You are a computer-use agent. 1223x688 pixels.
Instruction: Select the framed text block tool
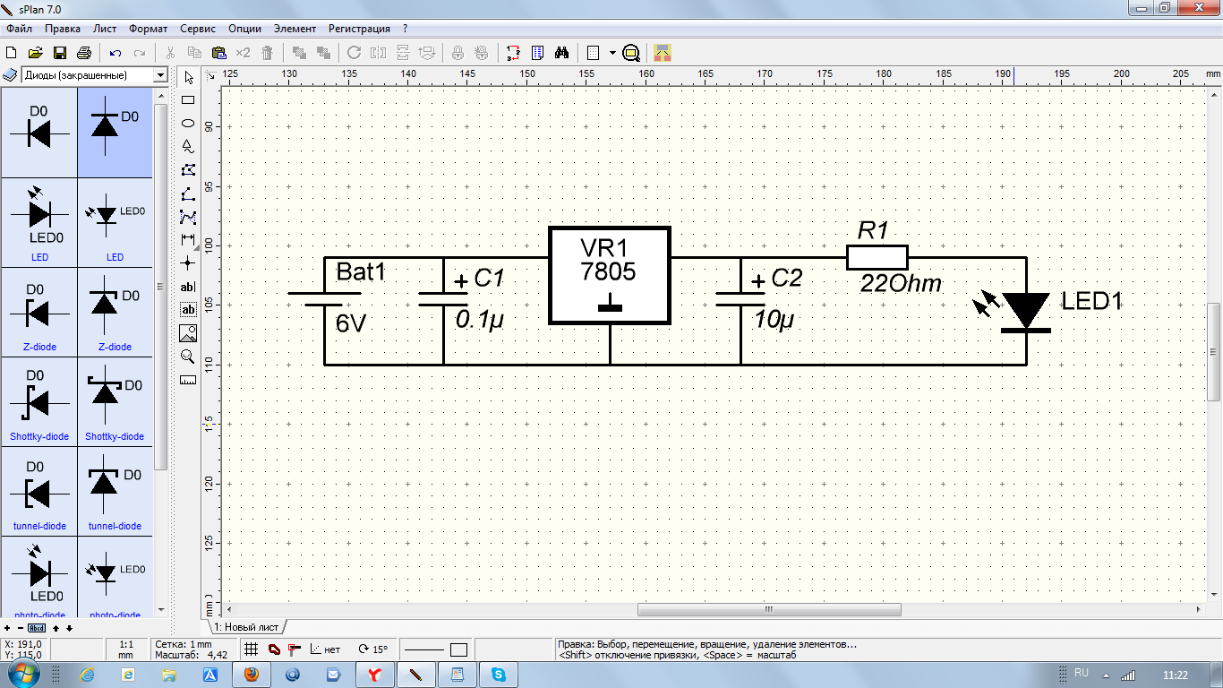(188, 310)
